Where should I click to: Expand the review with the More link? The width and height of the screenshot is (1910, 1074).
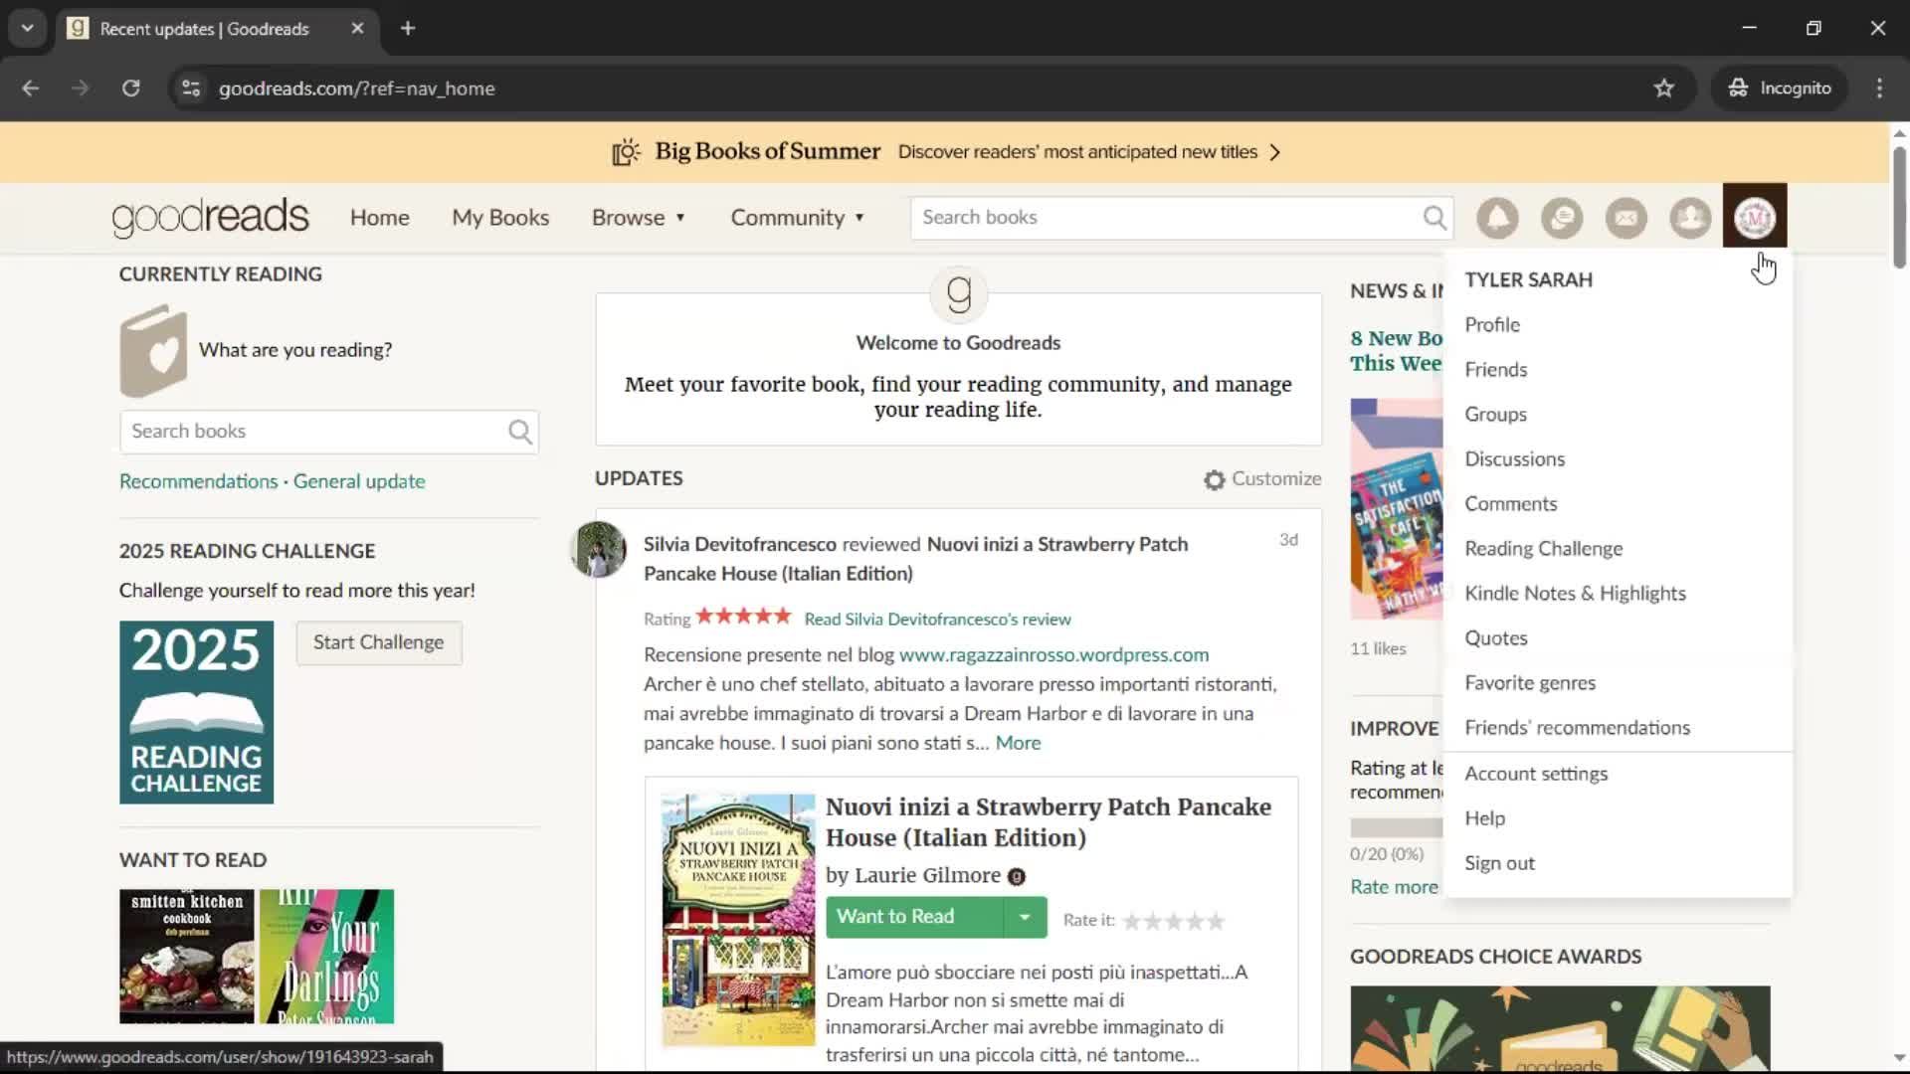tap(1018, 743)
